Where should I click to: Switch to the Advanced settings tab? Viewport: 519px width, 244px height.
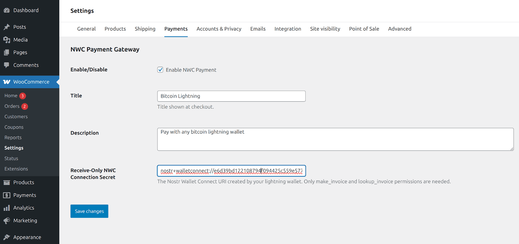400,29
